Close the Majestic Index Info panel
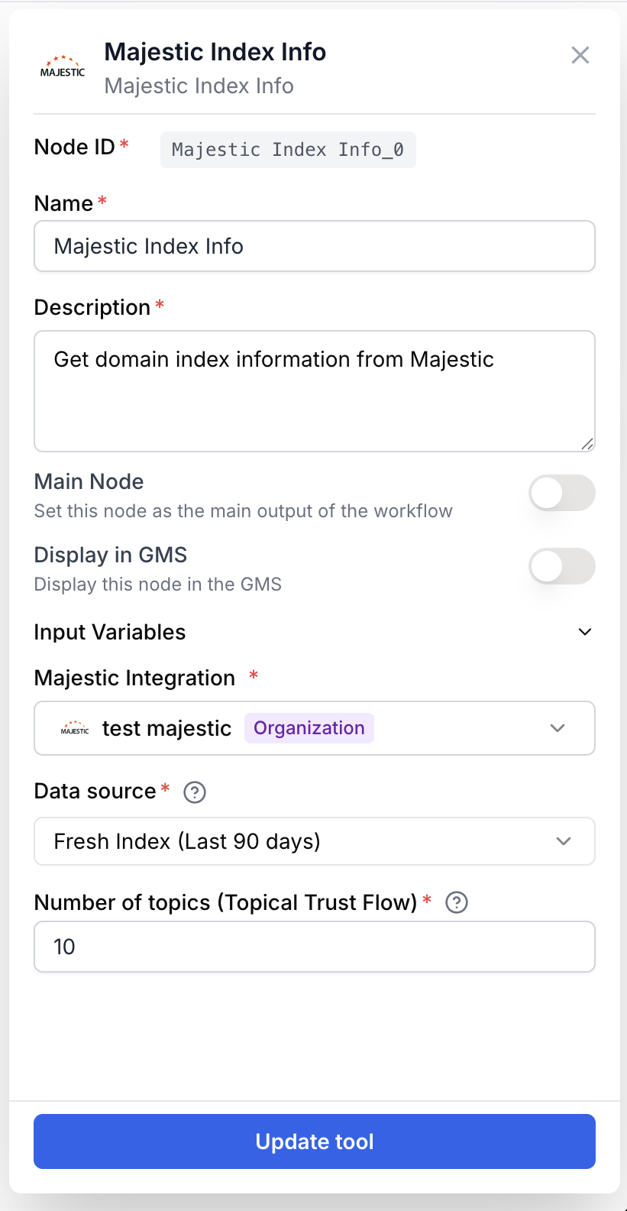The image size is (627, 1211). click(x=580, y=55)
